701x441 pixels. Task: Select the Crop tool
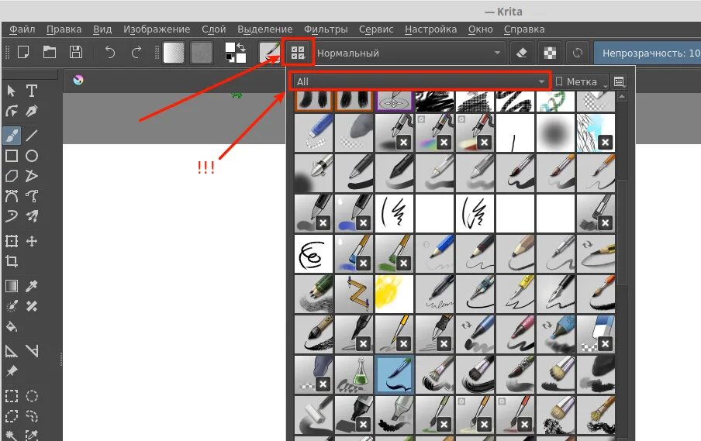[x=12, y=261]
